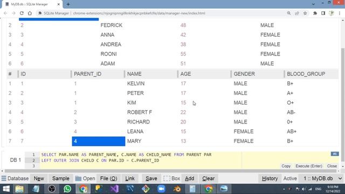Open Zoom from the taskbar
Viewport: 345px width, 194px height.
click(x=161, y=189)
